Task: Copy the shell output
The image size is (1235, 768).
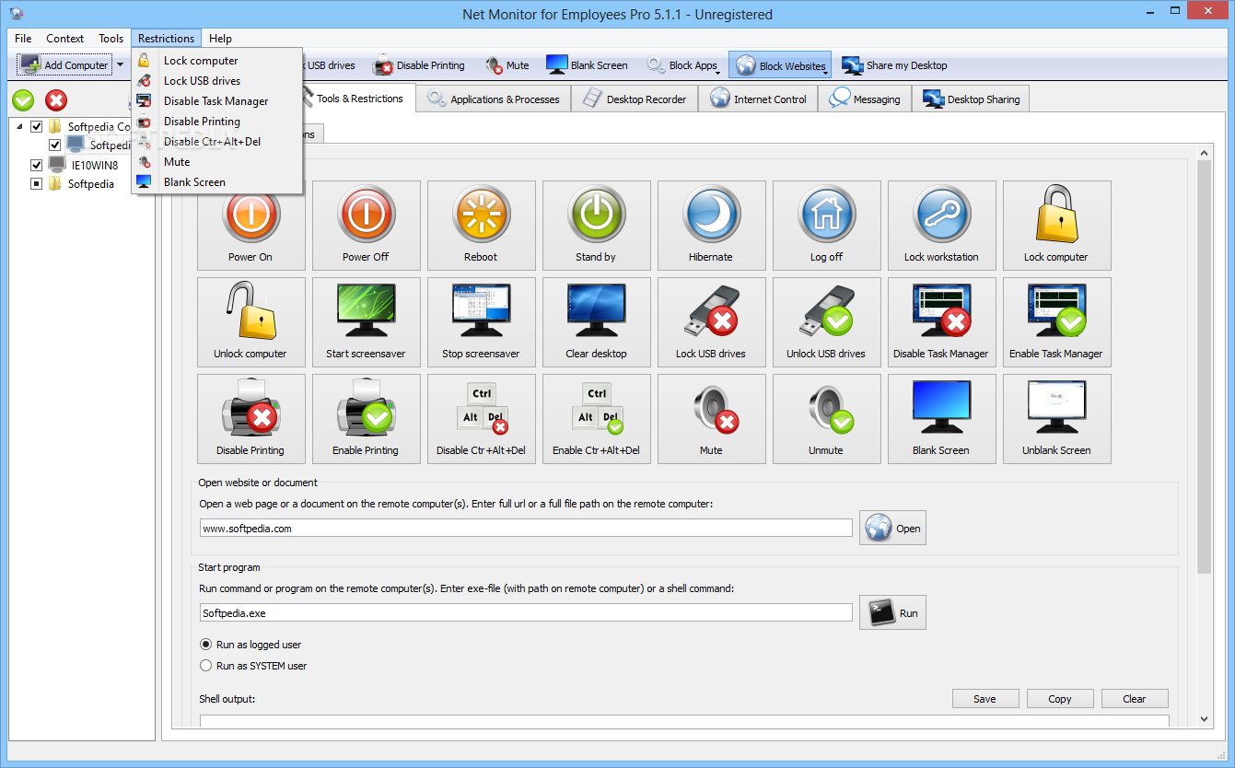Action: [1060, 699]
